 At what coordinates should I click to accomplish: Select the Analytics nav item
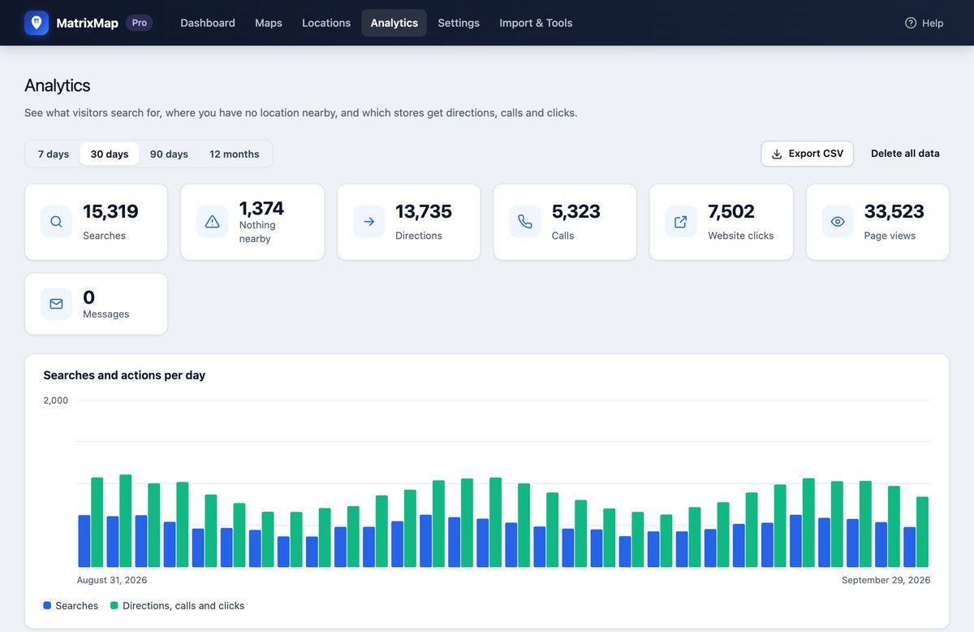394,23
